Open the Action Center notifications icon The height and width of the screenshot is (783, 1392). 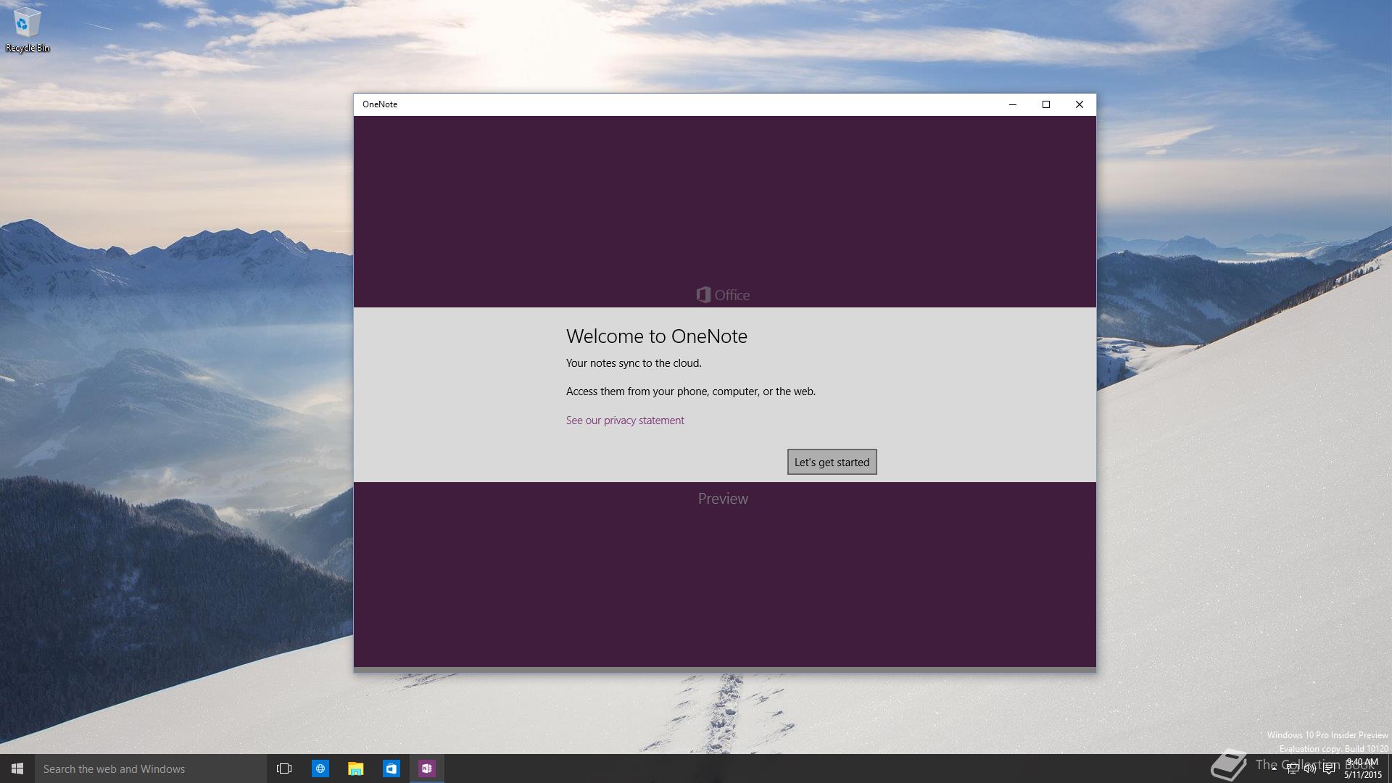[x=1329, y=768]
